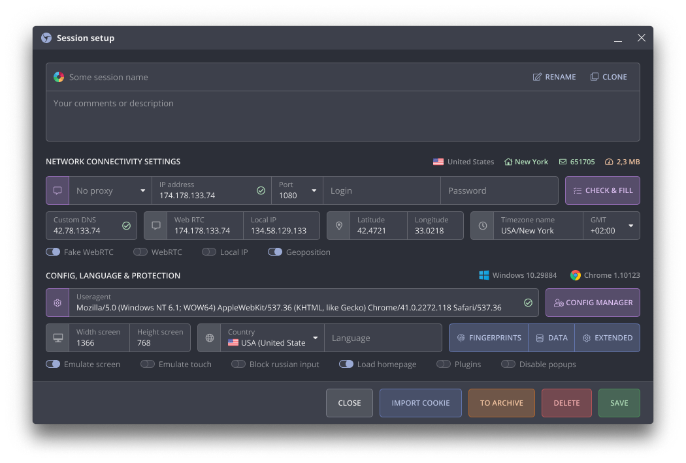The width and height of the screenshot is (686, 463).
Task: Click the United States flag in network header
Action: (x=438, y=162)
